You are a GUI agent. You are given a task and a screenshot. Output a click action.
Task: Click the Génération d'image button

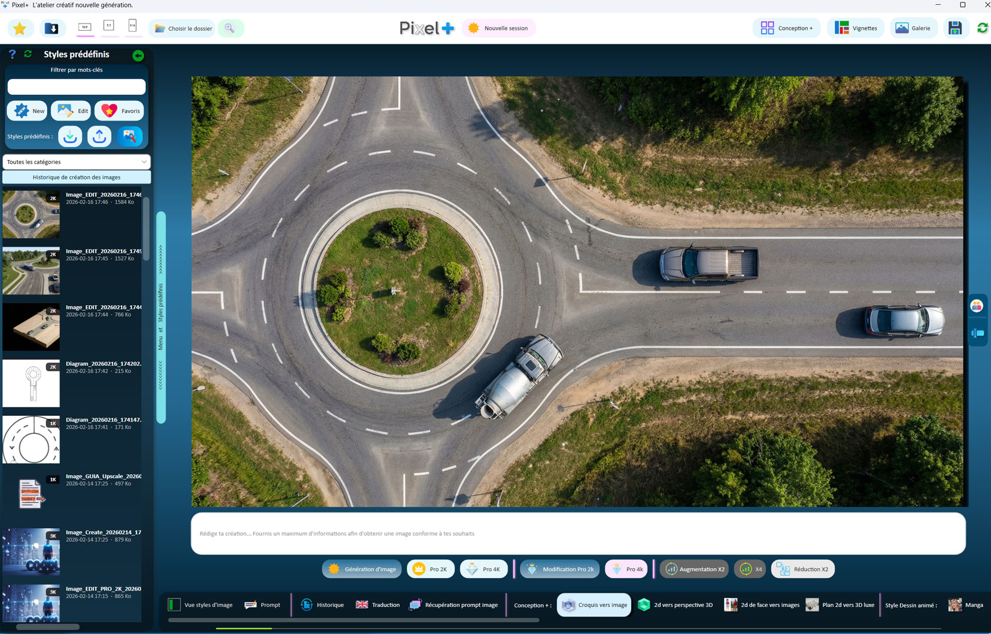tap(362, 569)
